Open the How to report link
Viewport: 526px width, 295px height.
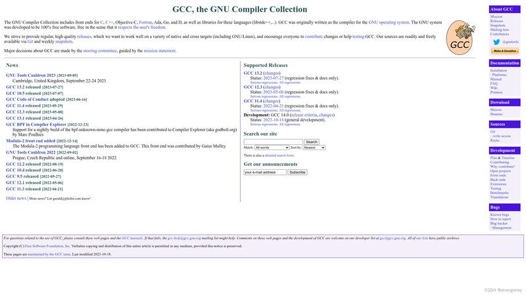[x=500, y=219]
